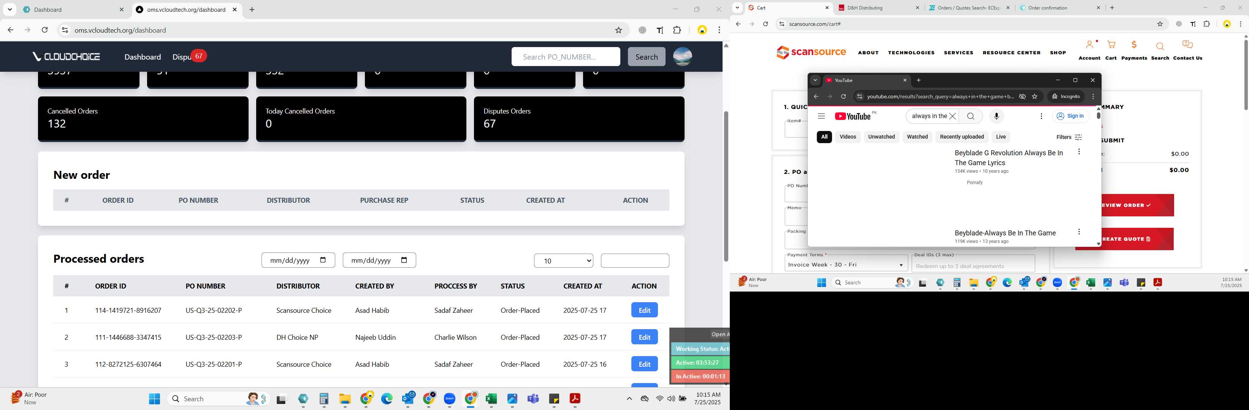Open tab search dropdown in YouTube window
The image size is (1249, 410).
(x=815, y=80)
